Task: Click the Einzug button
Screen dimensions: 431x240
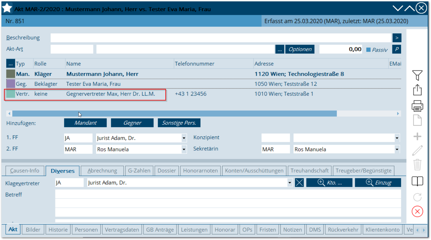Action: (378, 183)
